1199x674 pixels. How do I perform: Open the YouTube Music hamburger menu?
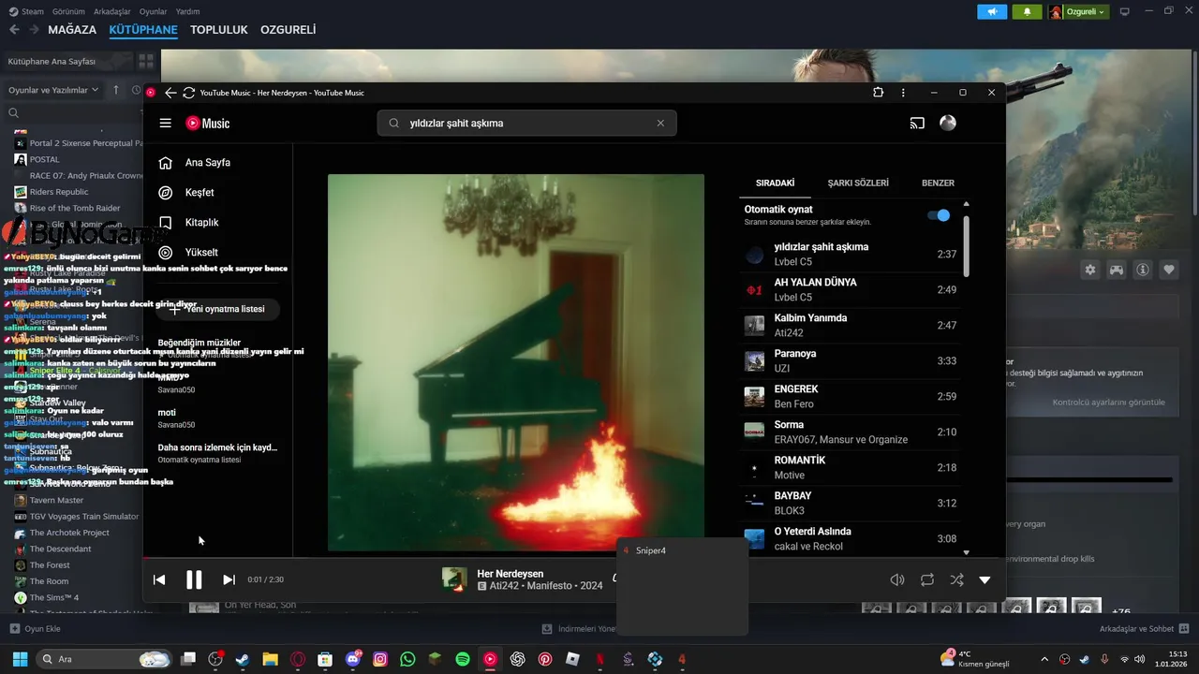click(166, 123)
